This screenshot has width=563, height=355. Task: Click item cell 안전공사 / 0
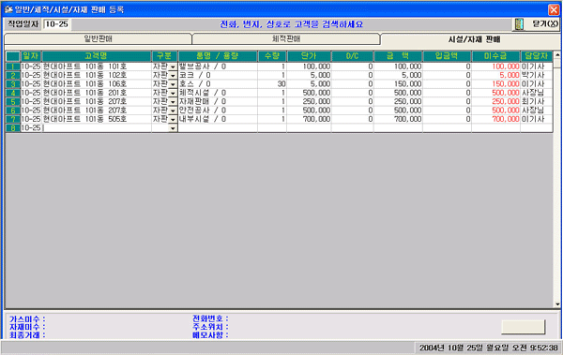point(218,111)
